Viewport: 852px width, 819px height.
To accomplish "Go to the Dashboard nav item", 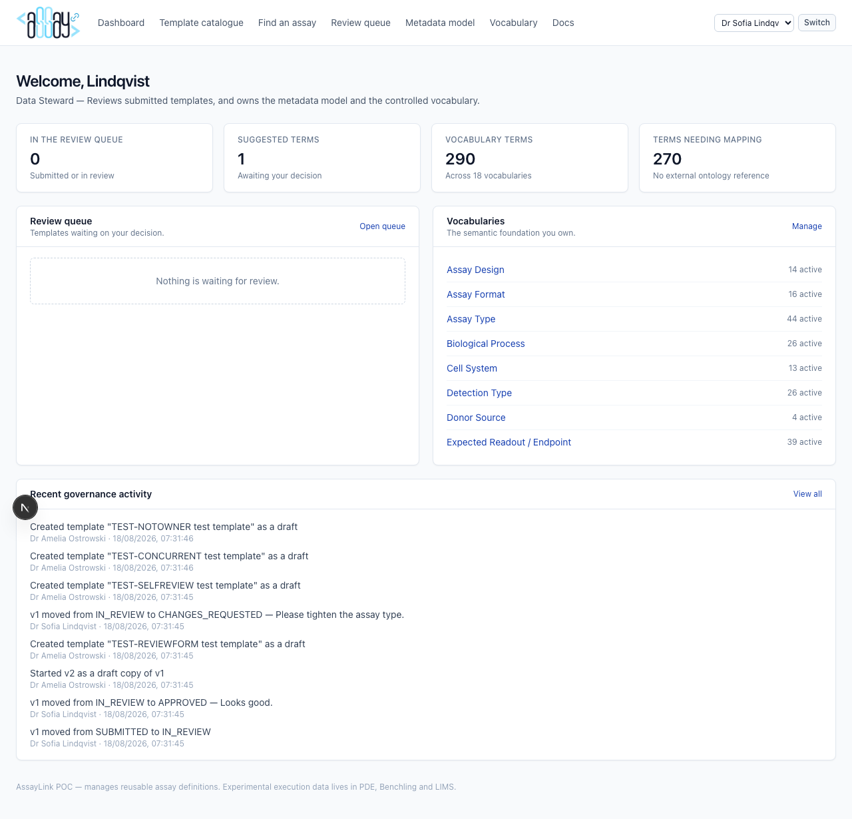I will (x=121, y=23).
